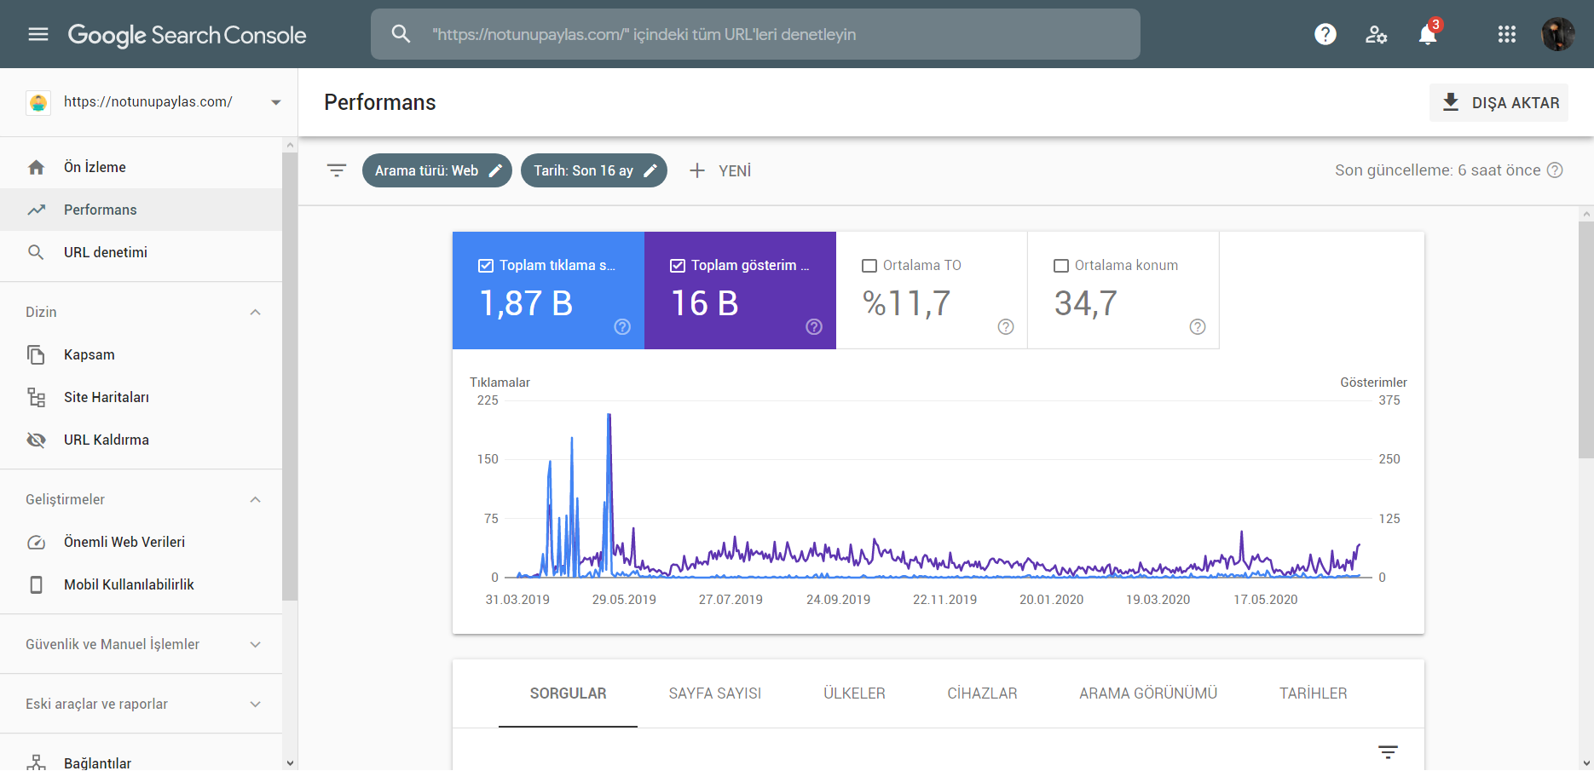The width and height of the screenshot is (1594, 771).
Task: Enable the Ortalama TO checkbox
Action: pos(869,266)
